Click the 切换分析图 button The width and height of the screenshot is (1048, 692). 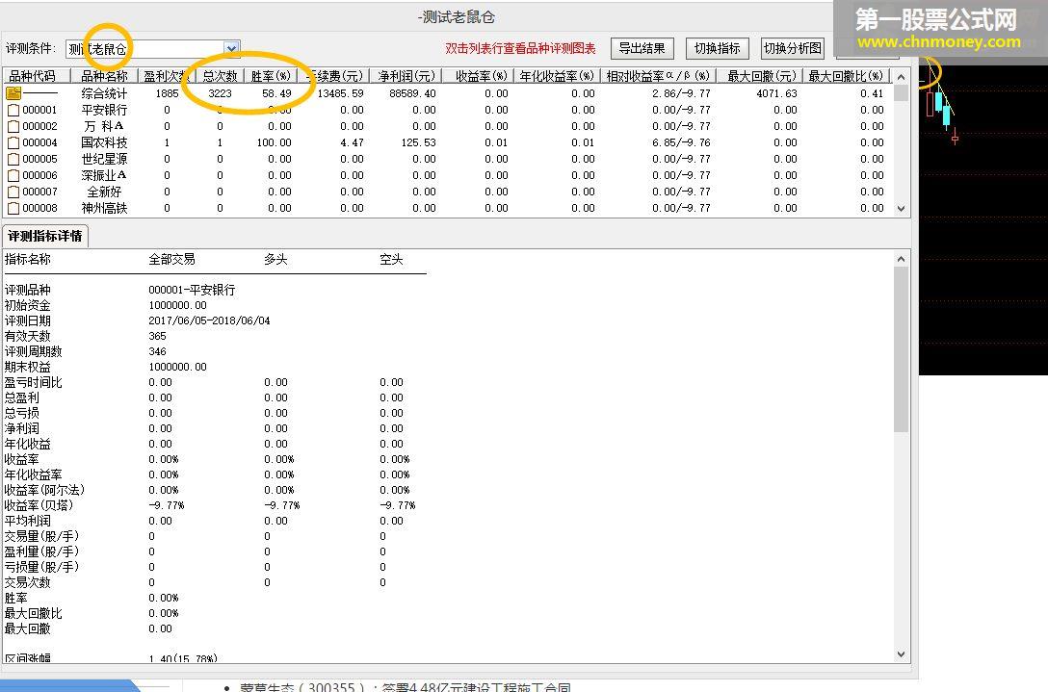[793, 49]
